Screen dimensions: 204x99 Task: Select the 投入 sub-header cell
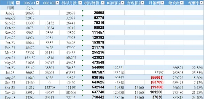tap(30, 8)
